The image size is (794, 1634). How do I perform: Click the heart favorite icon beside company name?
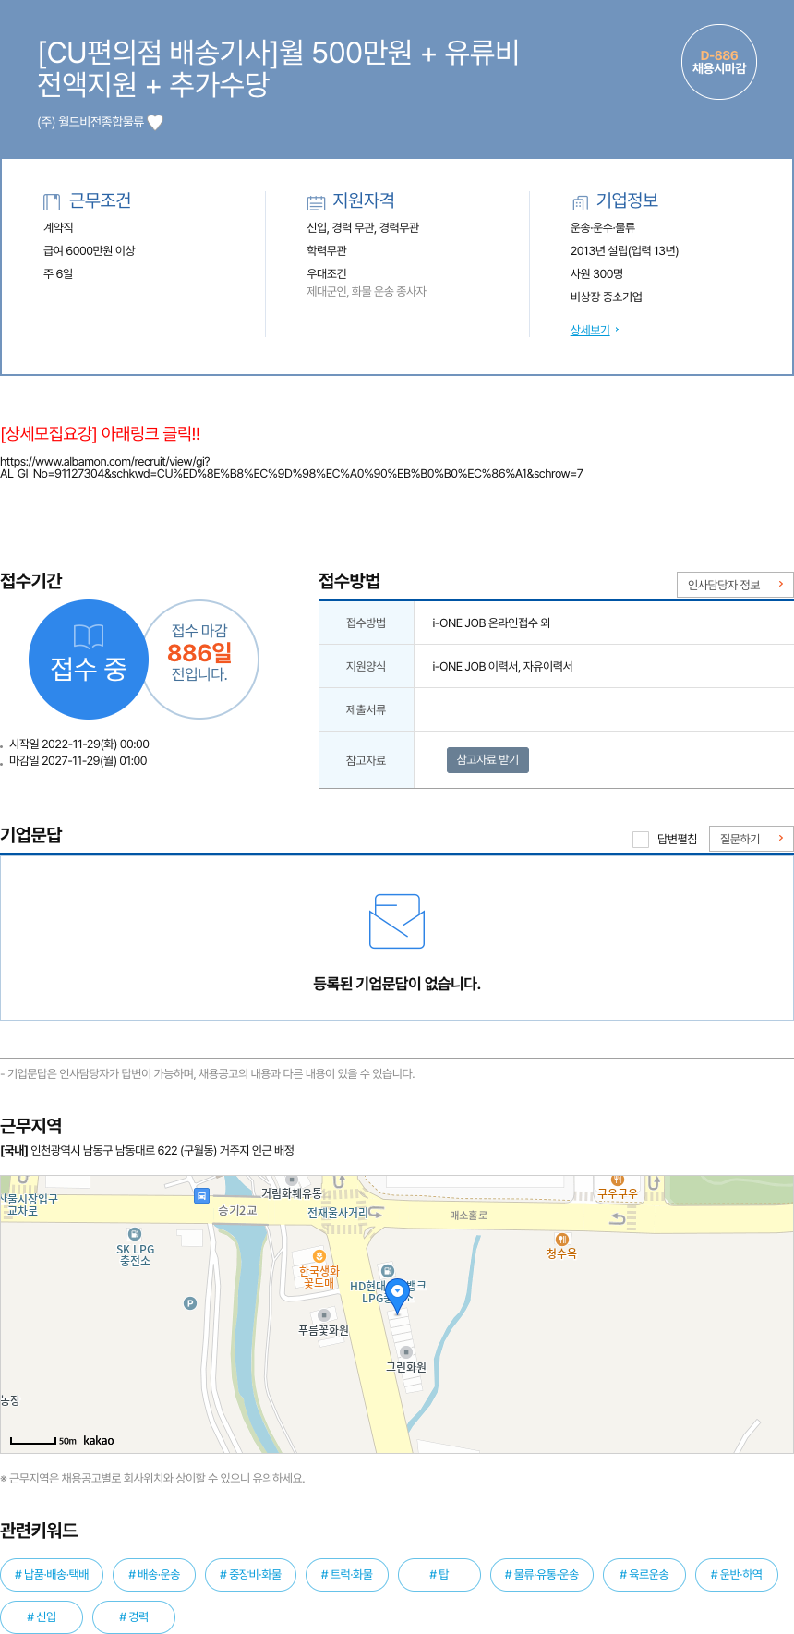[155, 122]
